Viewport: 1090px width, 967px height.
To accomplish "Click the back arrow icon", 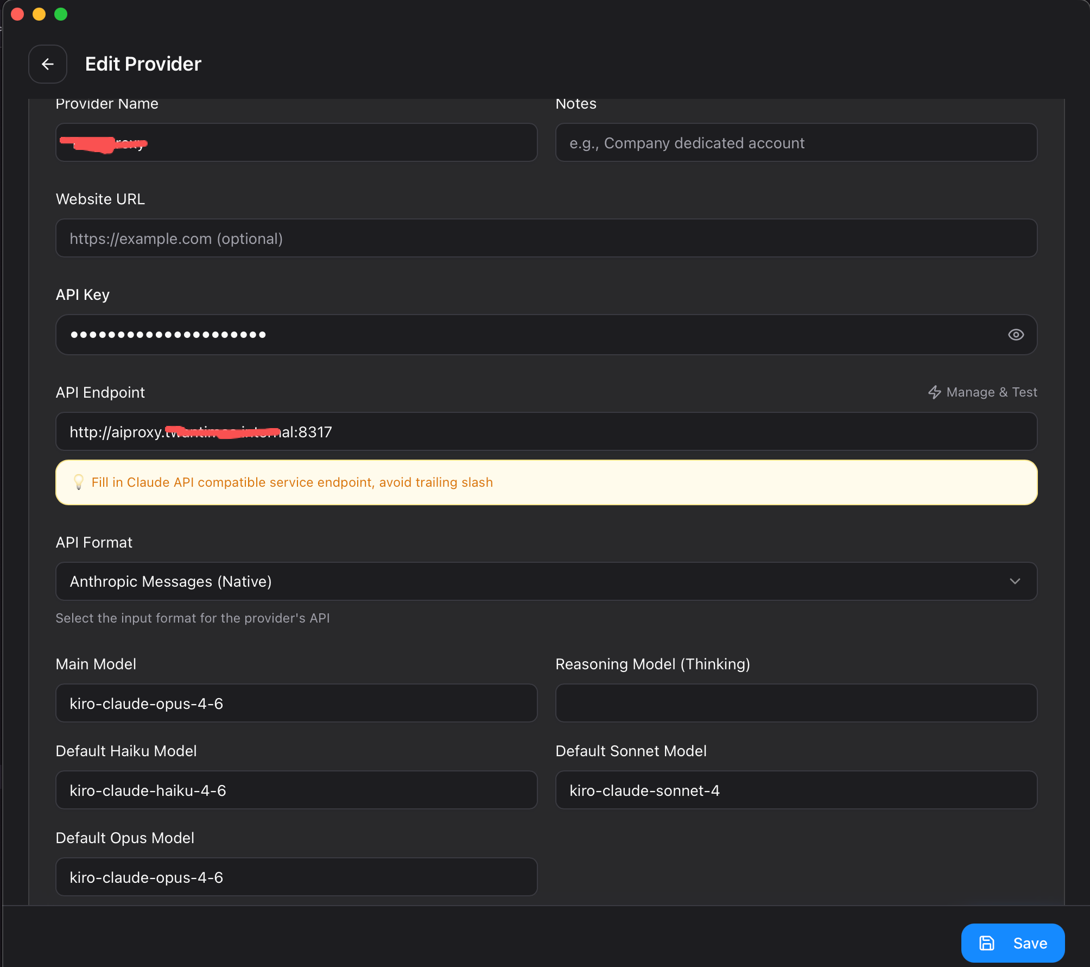I will pos(48,64).
